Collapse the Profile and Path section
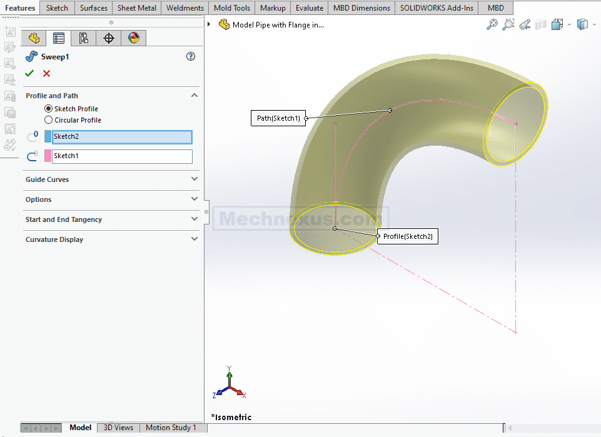Screen dimensions: 601x437 [x=194, y=96]
